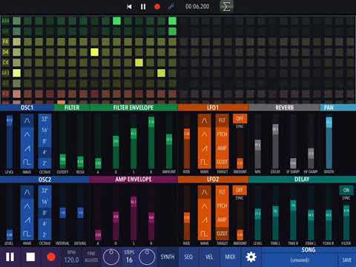Image resolution: width=356 pixels, height=267 pixels.
Task: Select the sawtooth waveform in OSC2
Action: (x=27, y=220)
